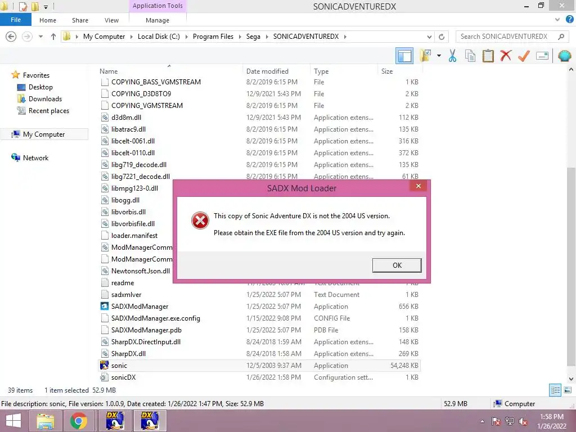Click the Copy pages icon

470,56
